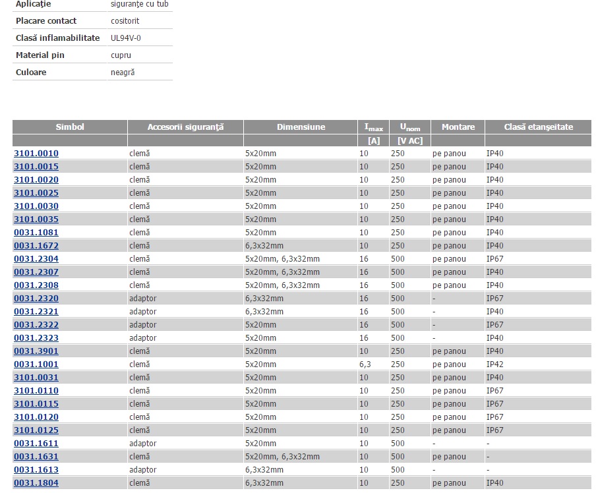596x493 pixels.
Task: Click 16 current in the 0031.2323 row
Action: coord(364,338)
